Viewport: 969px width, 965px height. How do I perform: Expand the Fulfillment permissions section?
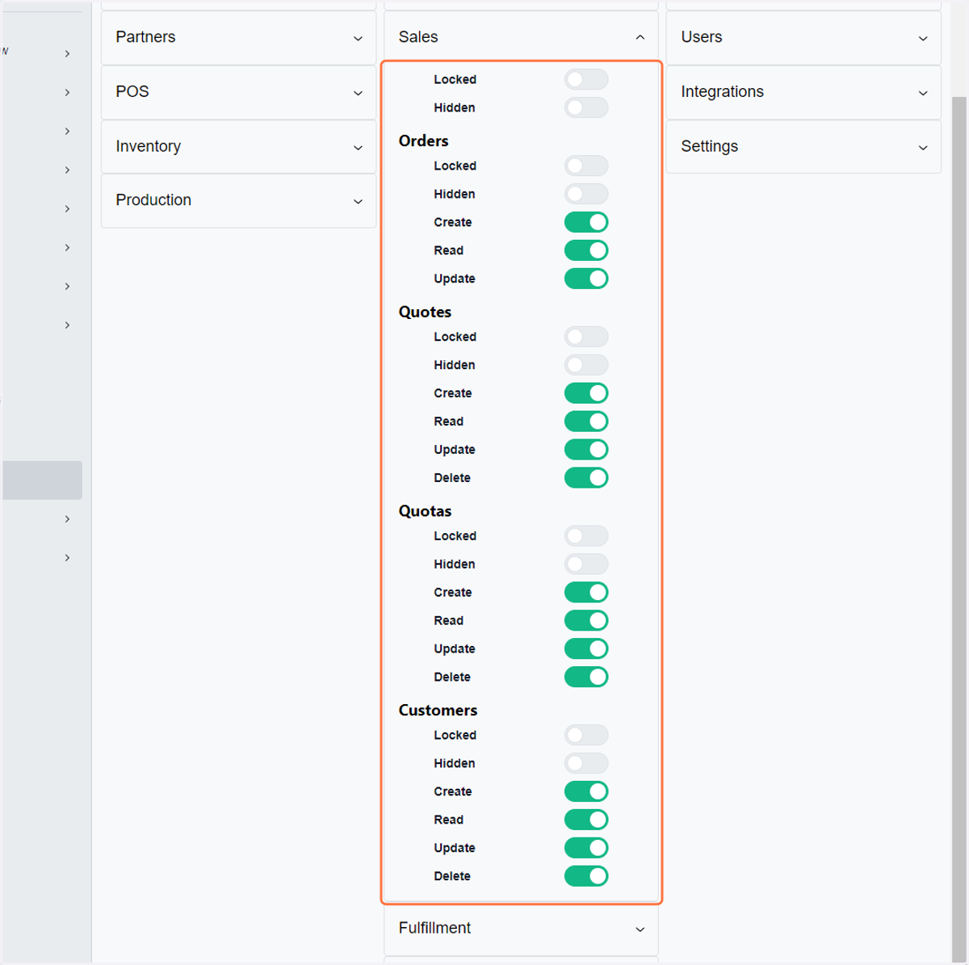521,929
